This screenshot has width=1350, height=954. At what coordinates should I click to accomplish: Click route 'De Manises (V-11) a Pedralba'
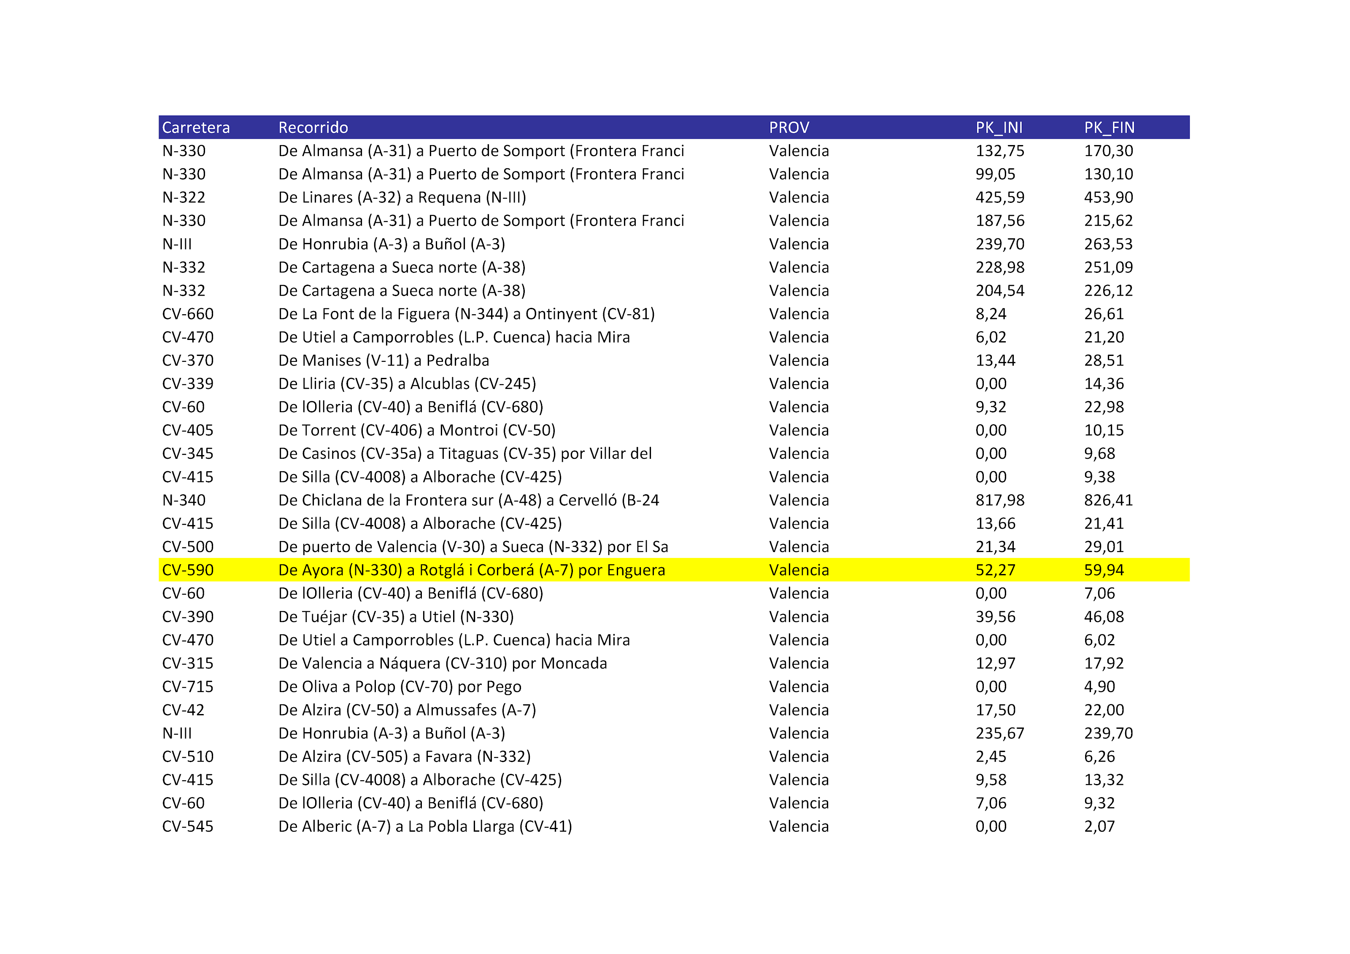point(384,360)
